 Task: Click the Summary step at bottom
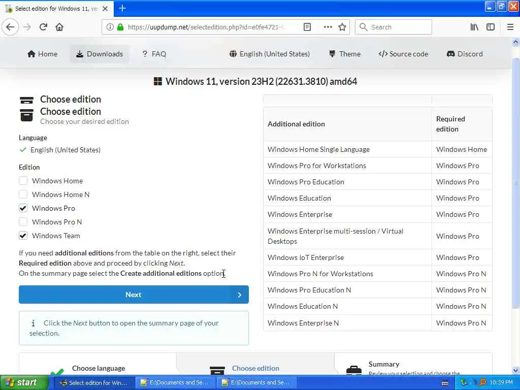[x=384, y=364]
